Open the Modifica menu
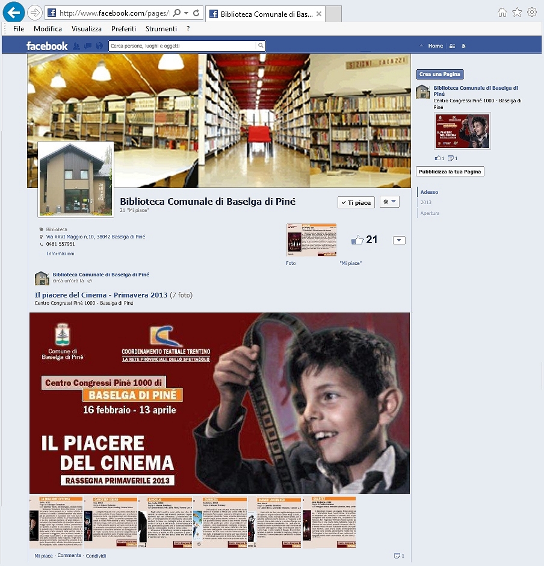 click(48, 29)
